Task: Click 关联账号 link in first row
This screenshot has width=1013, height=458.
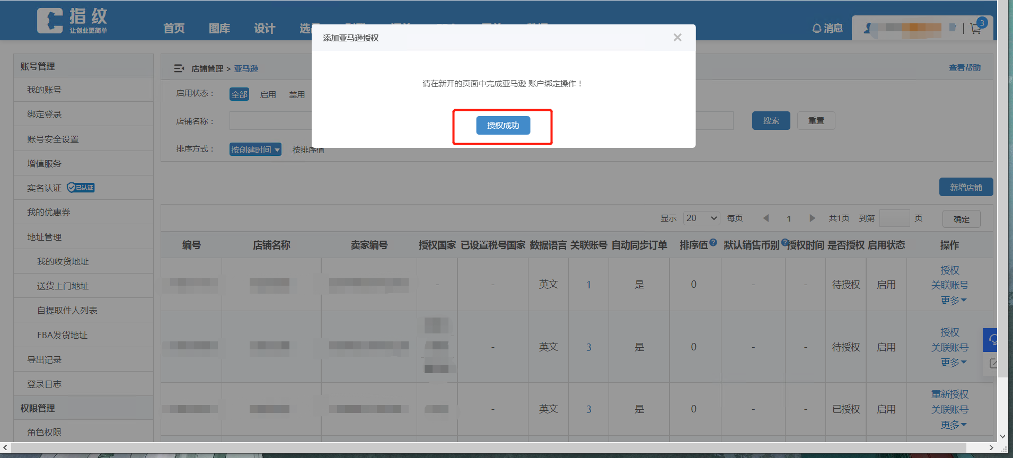Action: click(949, 285)
